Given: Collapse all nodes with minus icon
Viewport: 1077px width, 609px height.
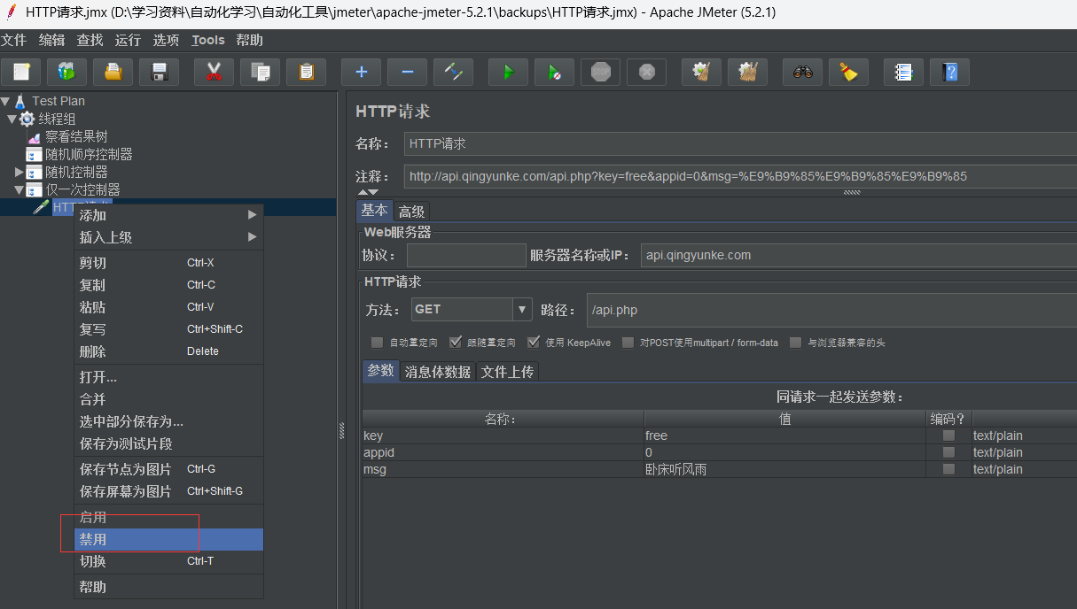Looking at the screenshot, I should coord(407,72).
